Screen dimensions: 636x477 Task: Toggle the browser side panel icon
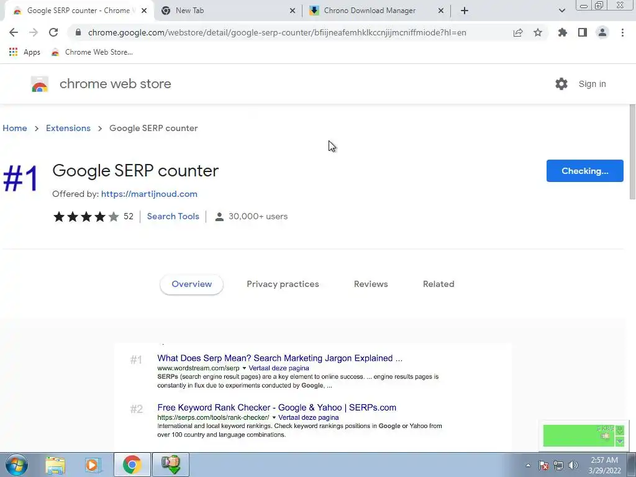[583, 32]
